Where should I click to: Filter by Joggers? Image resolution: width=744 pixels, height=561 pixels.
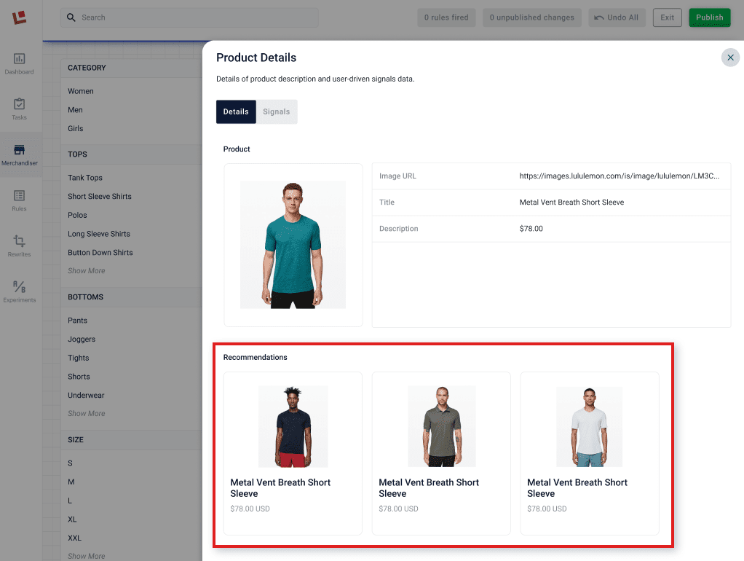point(82,340)
